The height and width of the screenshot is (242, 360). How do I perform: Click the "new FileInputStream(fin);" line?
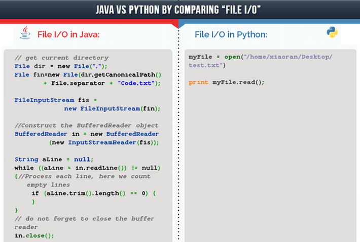click(x=112, y=108)
